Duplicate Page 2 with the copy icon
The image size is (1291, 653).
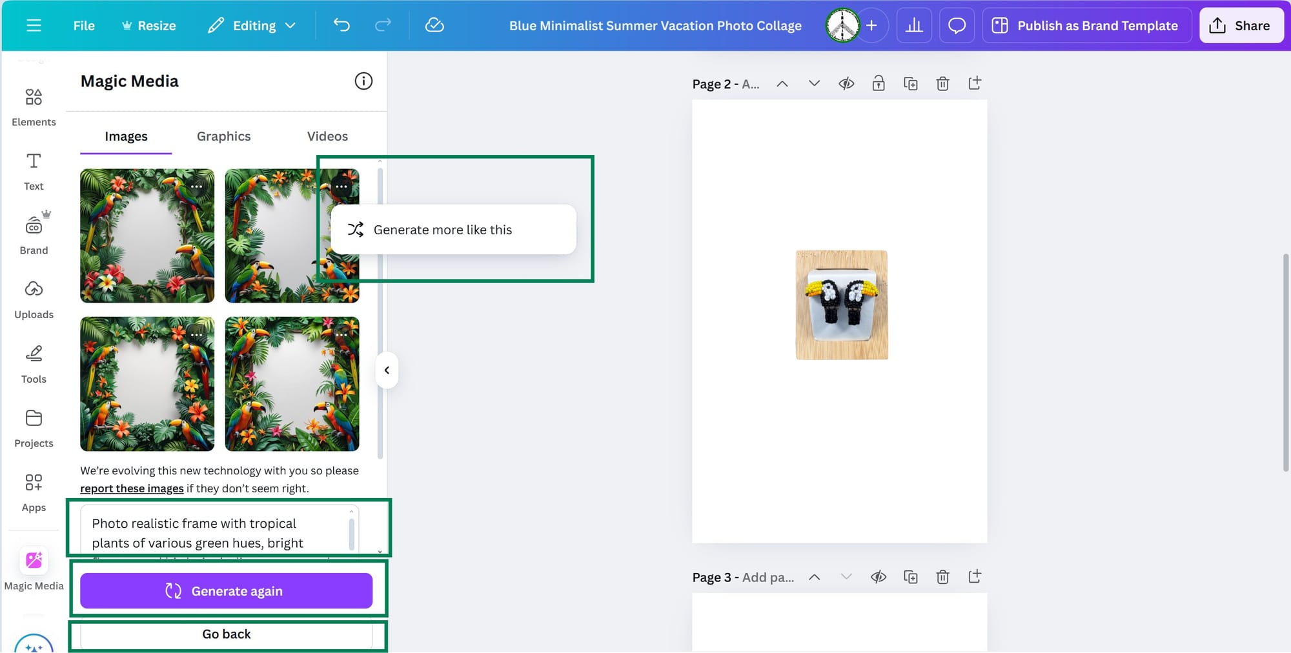point(911,83)
